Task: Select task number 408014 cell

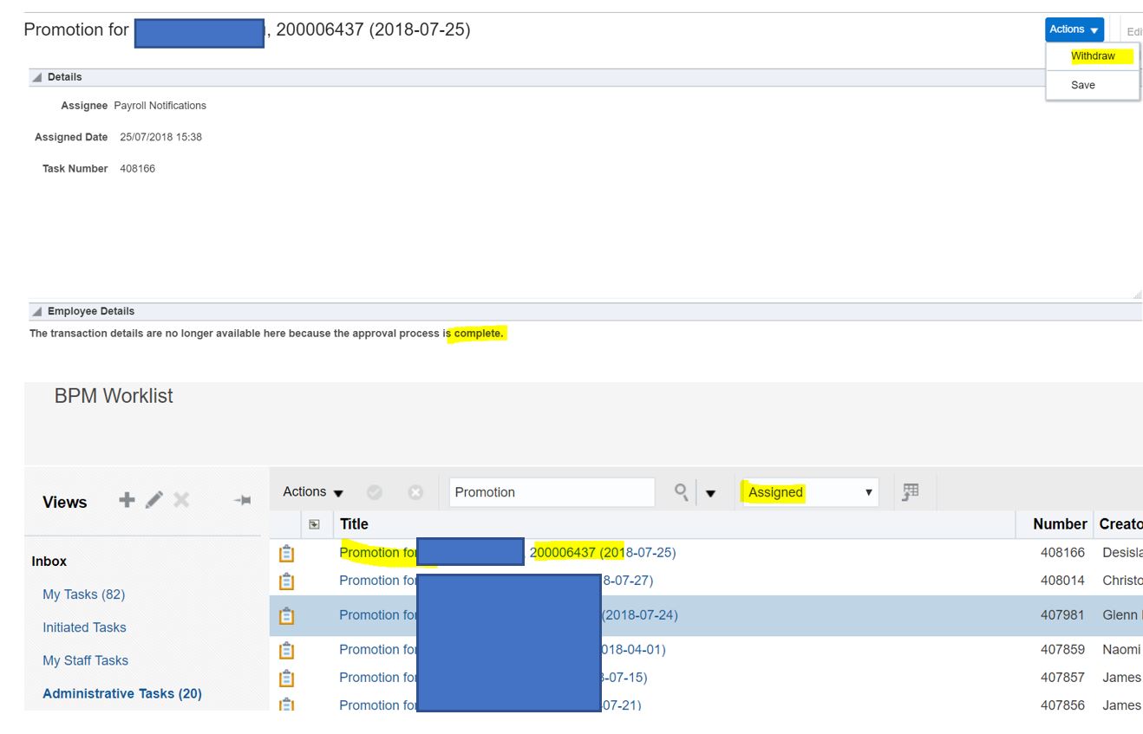Action: click(x=1062, y=581)
